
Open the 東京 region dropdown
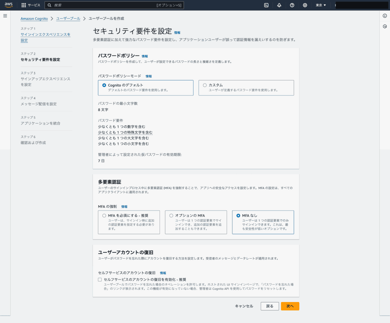(321, 5)
